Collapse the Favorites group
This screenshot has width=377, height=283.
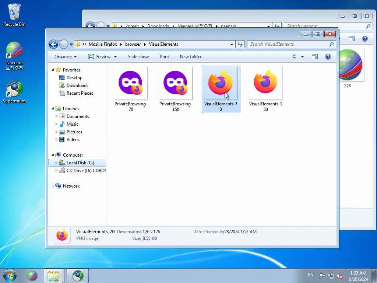(53, 70)
